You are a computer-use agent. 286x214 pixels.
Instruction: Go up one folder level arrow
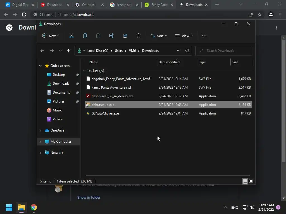[68, 51]
